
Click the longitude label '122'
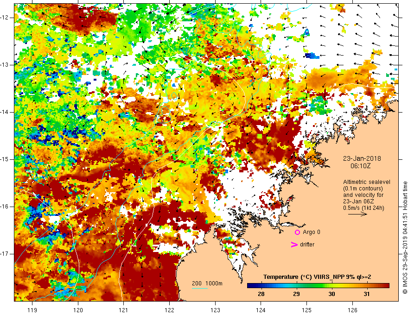[x=169, y=310]
